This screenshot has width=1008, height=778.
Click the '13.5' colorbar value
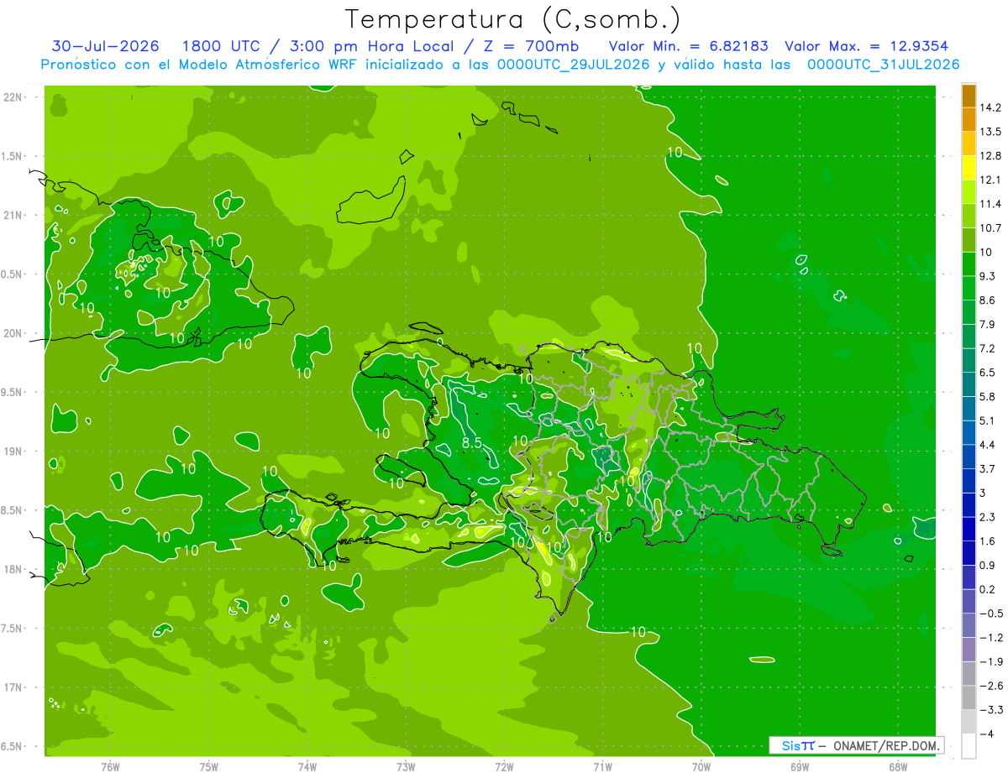tap(990, 132)
